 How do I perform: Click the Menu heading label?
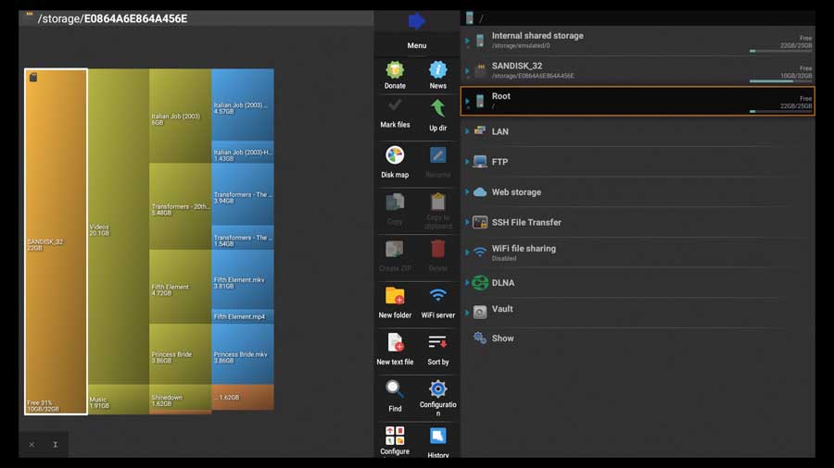(x=416, y=45)
